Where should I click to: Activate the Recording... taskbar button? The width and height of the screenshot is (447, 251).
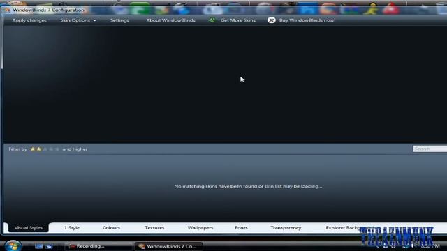(x=98, y=246)
